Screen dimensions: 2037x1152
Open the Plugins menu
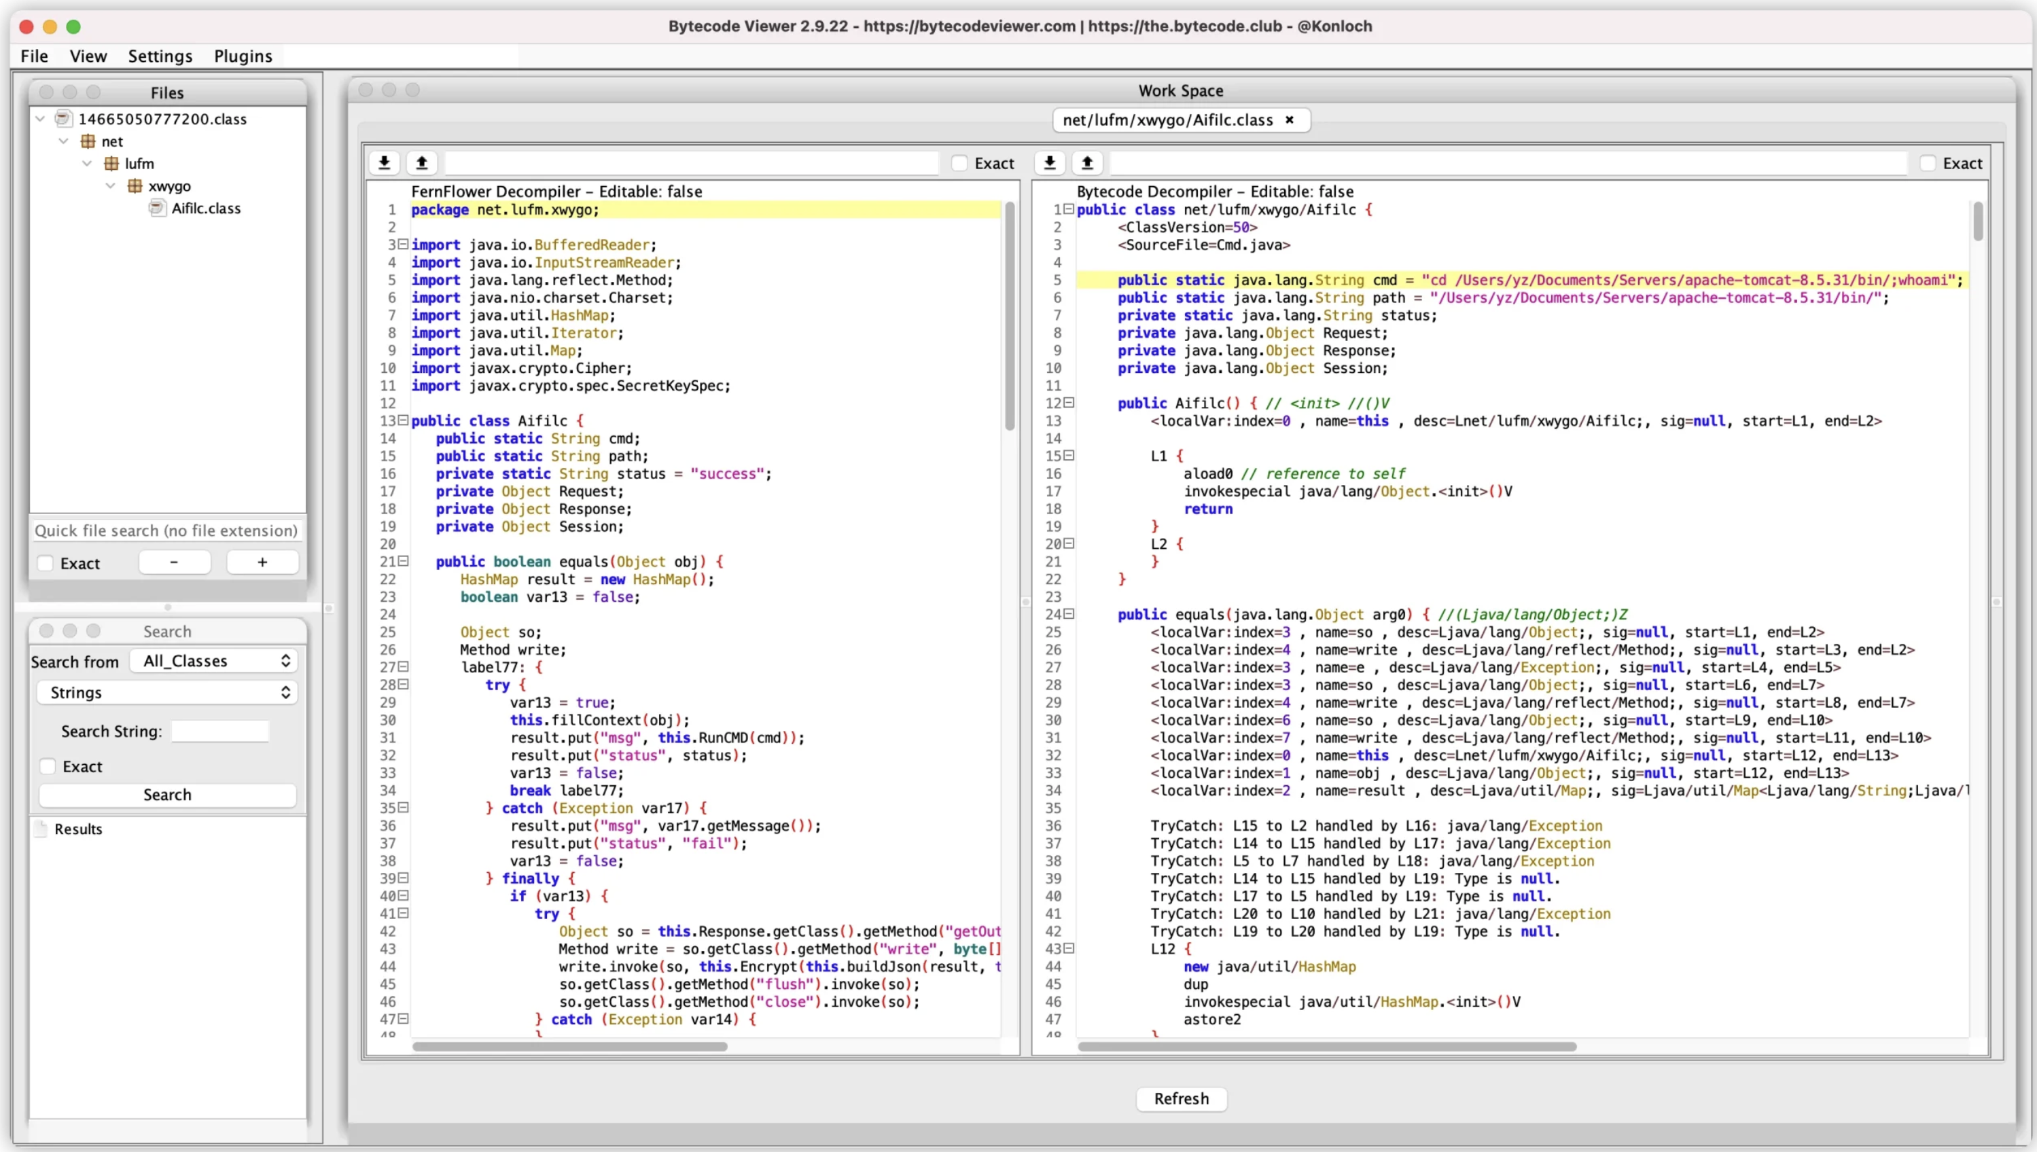click(243, 56)
